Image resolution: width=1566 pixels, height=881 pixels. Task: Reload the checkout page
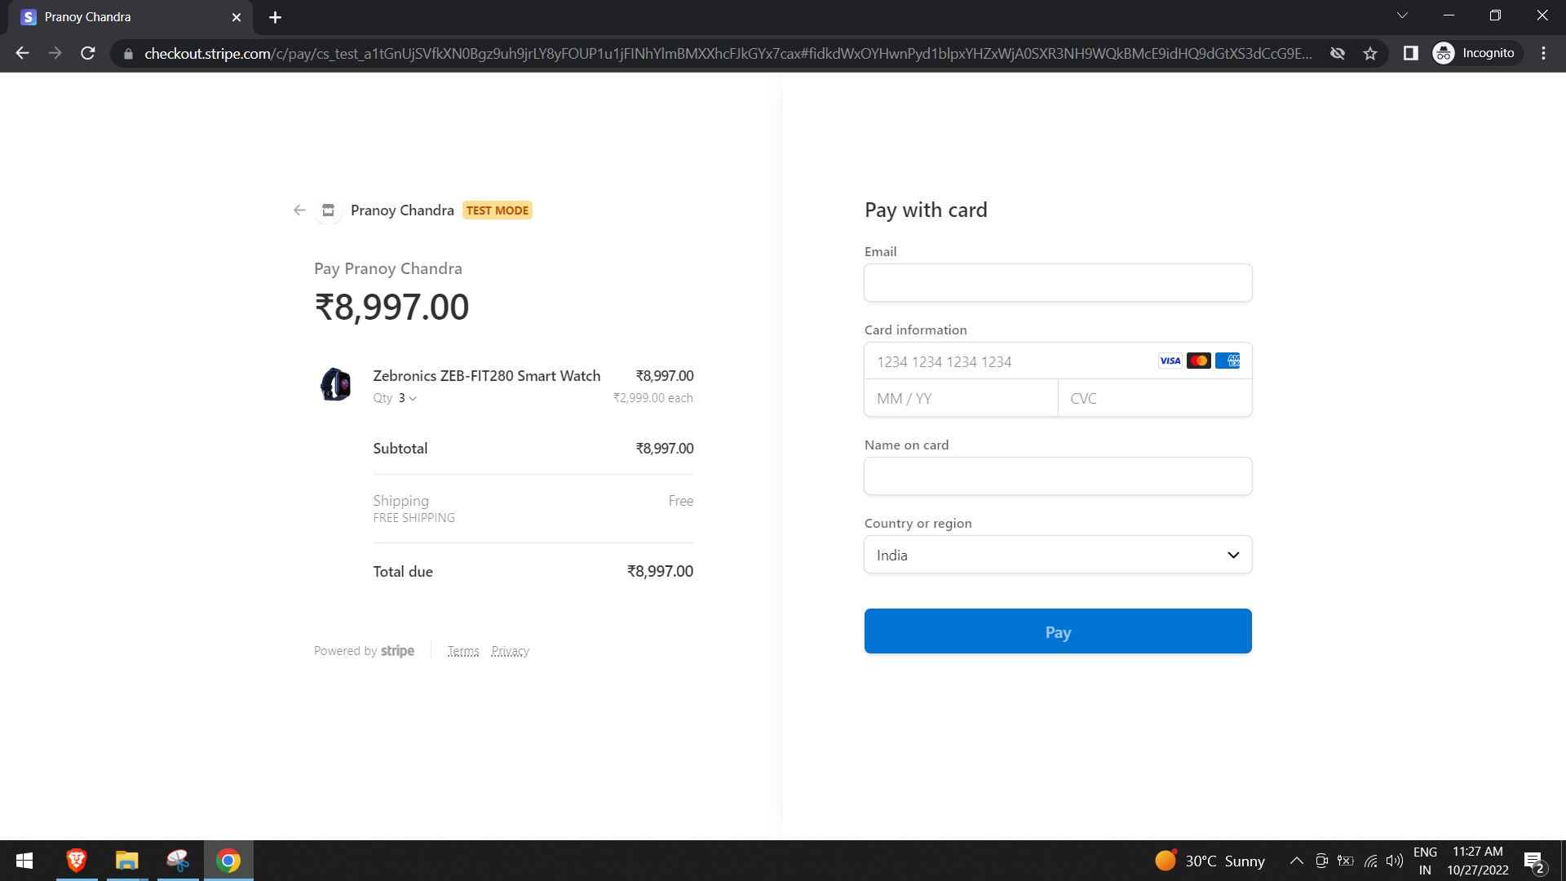[87, 53]
